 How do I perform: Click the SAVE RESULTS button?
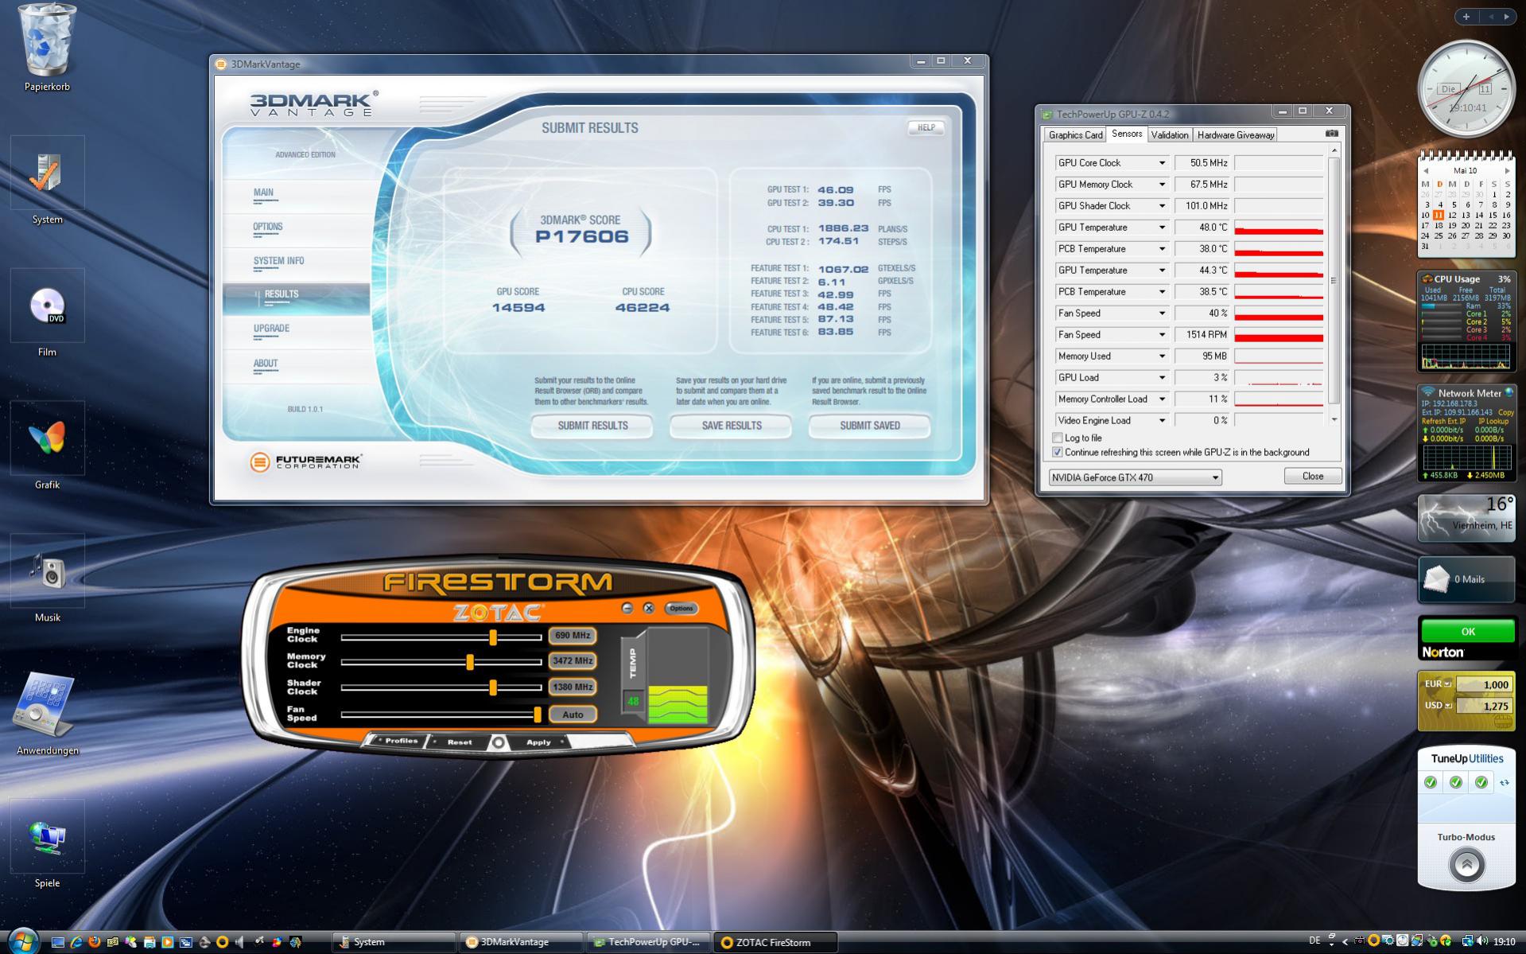point(732,426)
